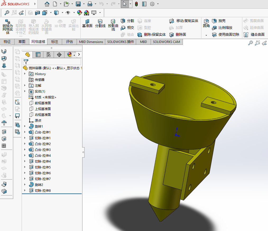The height and width of the screenshot is (231, 268).
Task: Show more manager tabs with right chevron
Action: [x=79, y=55]
